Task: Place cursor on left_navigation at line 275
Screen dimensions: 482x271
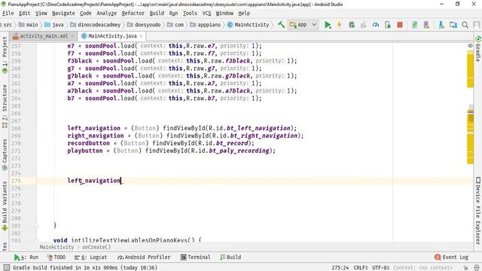Action: coord(94,181)
